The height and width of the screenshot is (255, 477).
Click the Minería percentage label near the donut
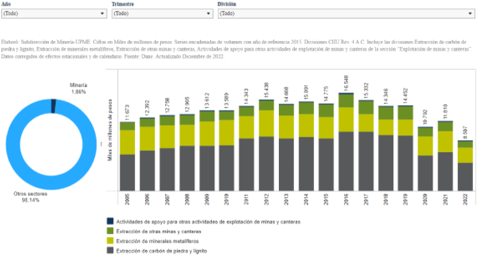pos(78,88)
